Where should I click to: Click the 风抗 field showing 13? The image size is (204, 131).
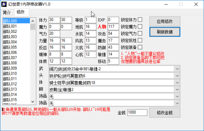90,40
